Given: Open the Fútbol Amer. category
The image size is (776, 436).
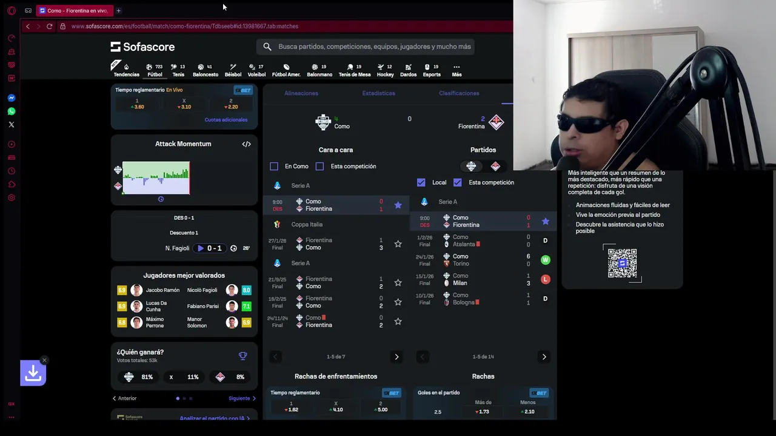Looking at the screenshot, I should tap(286, 70).
